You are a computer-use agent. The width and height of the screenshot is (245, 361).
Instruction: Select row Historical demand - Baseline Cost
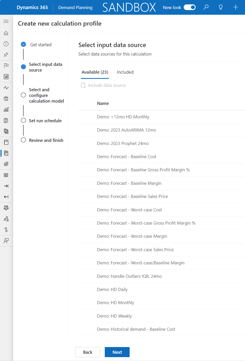tap(162, 329)
